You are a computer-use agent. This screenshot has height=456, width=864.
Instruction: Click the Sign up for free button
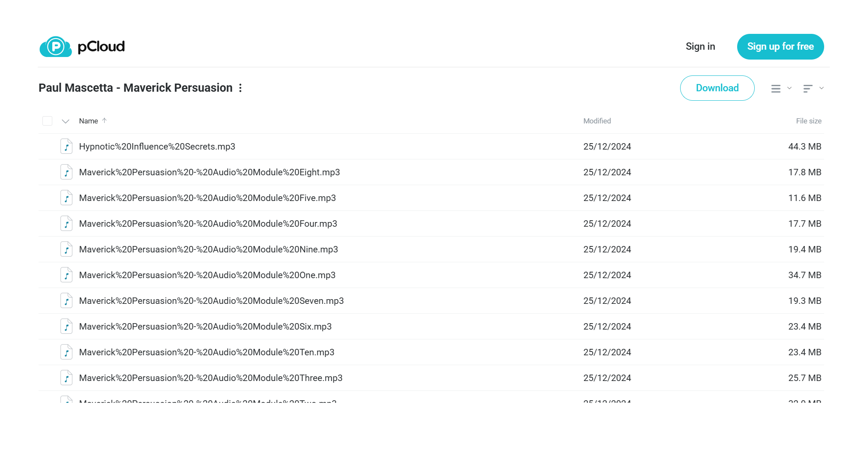click(x=780, y=47)
